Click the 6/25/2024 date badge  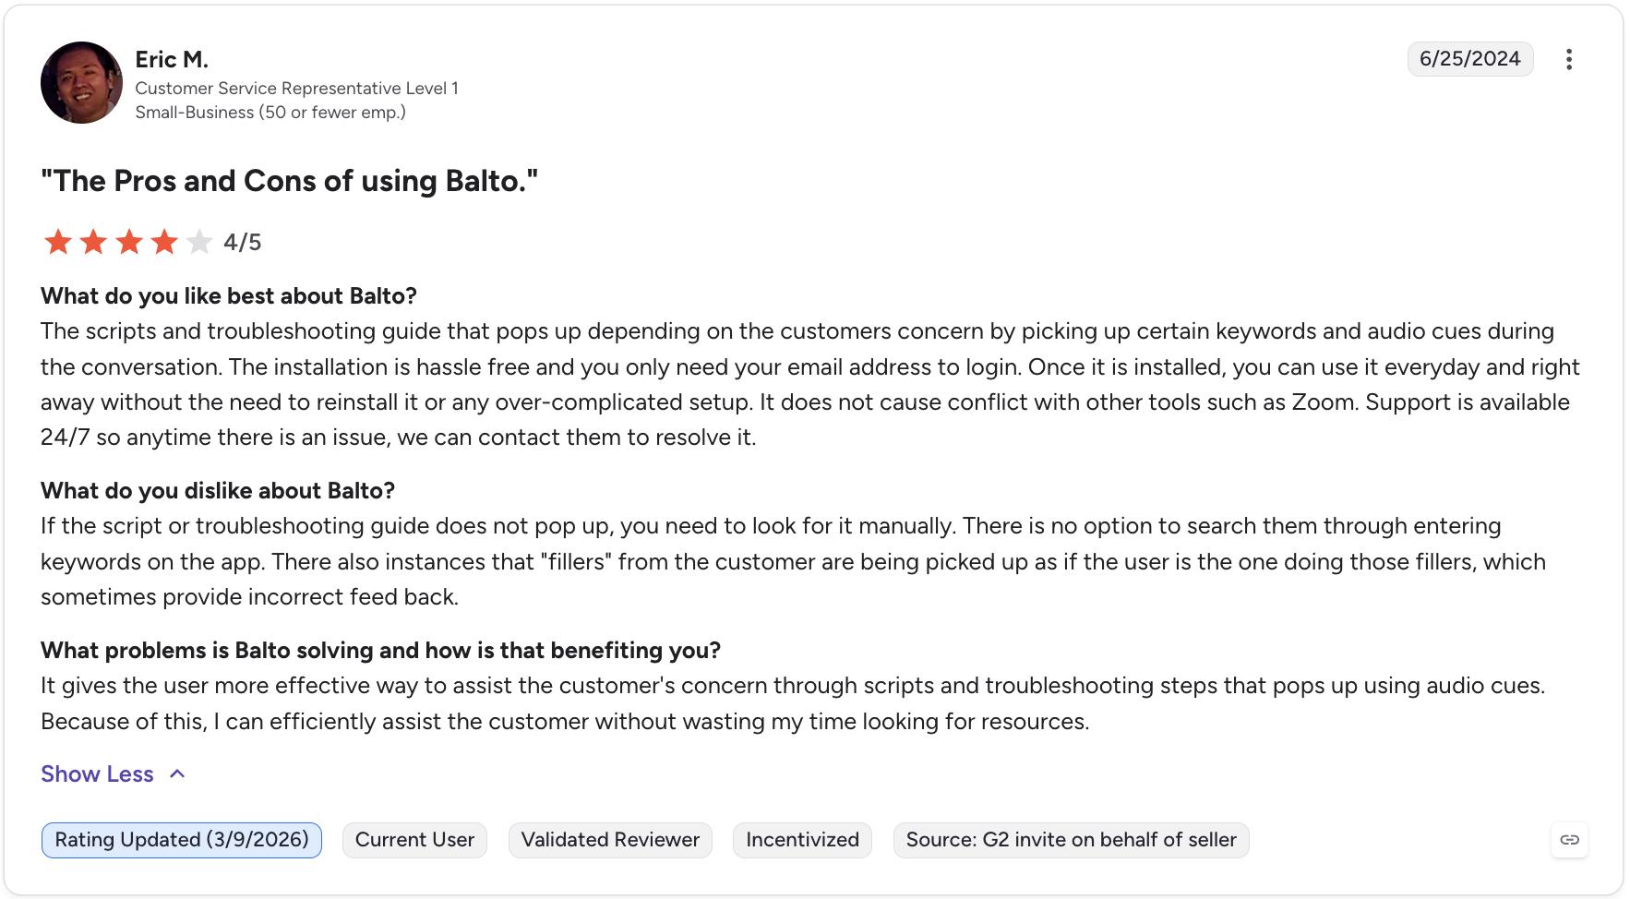tap(1470, 59)
